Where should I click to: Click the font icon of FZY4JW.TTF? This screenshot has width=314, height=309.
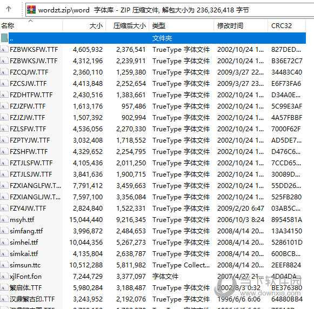(x=4, y=209)
